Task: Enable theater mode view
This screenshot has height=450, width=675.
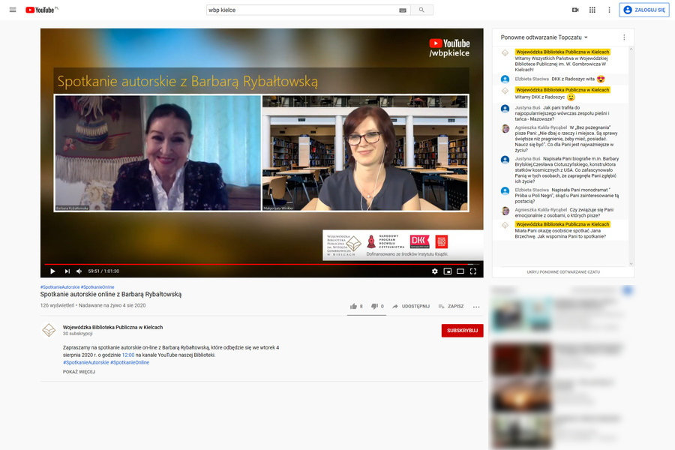Action: (x=460, y=271)
